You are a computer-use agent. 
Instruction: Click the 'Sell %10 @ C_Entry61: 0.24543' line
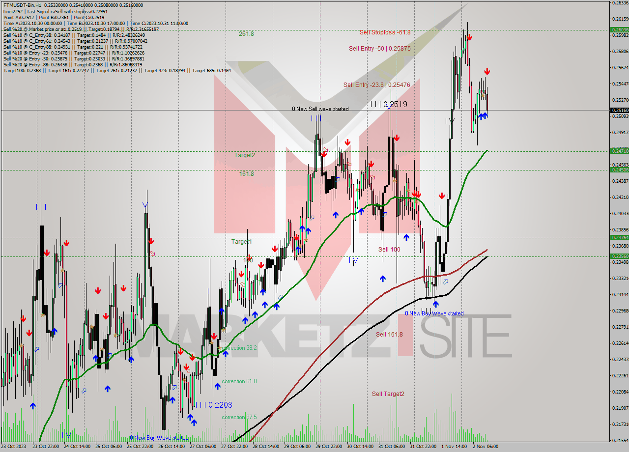(x=75, y=41)
